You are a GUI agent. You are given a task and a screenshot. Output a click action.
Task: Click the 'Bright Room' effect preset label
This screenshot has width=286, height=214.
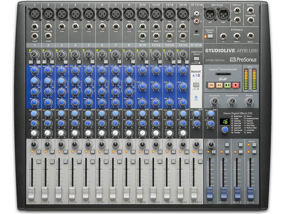coord(238,116)
